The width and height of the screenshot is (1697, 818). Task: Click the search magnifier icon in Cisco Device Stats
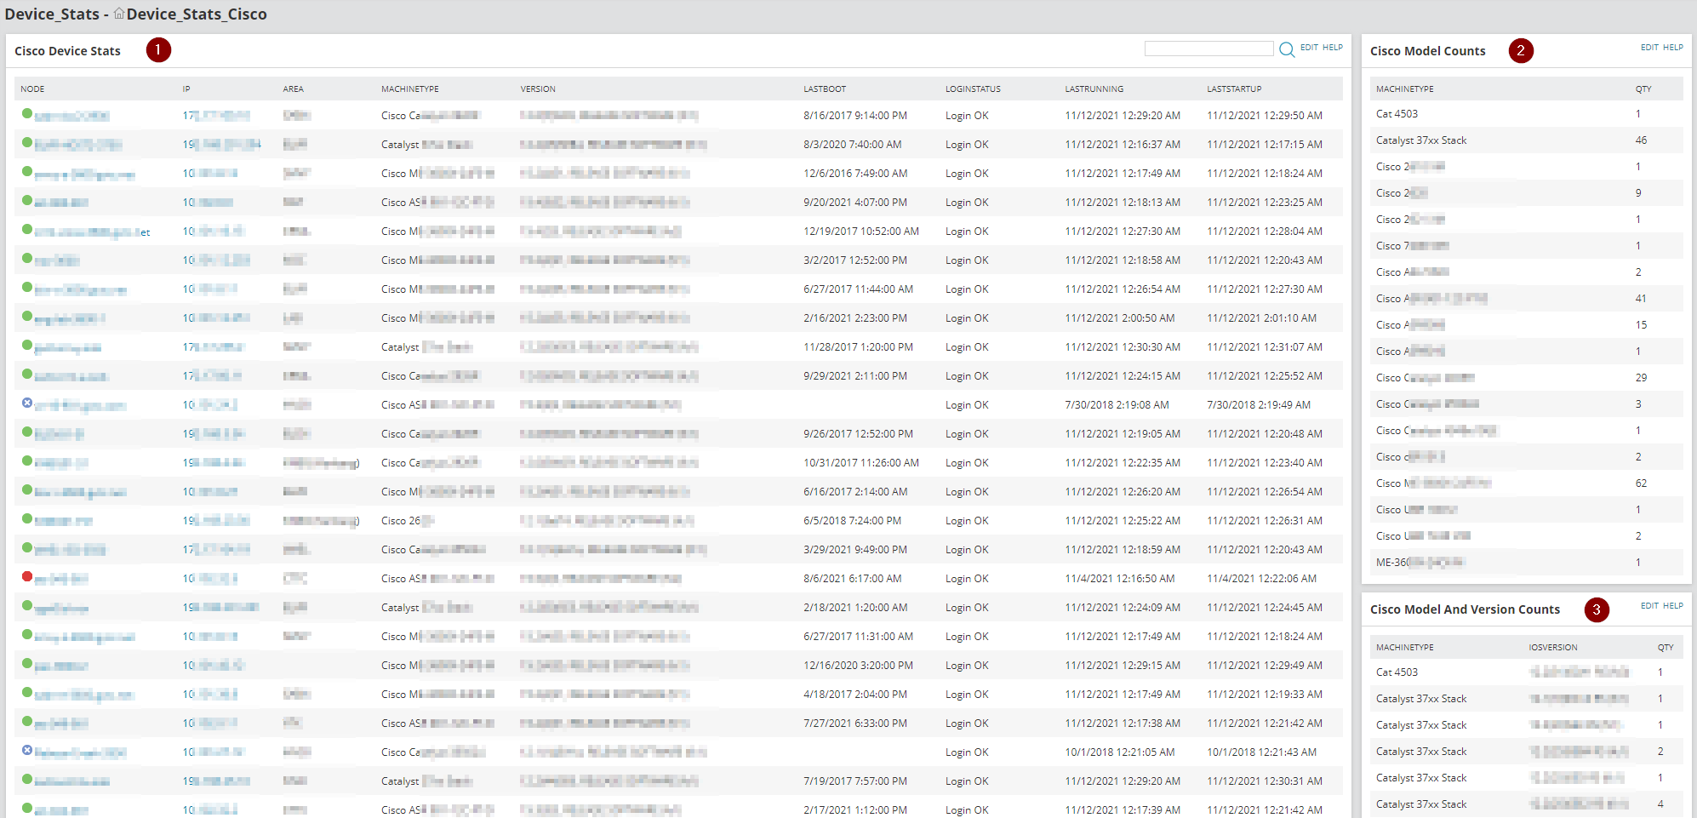click(x=1287, y=49)
